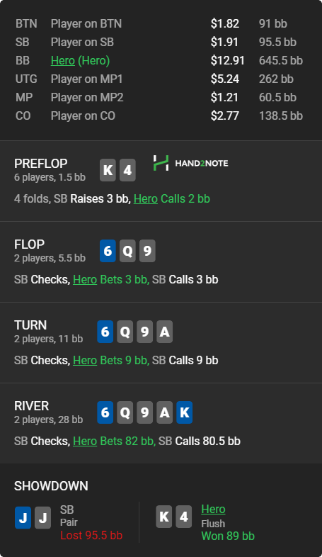Screen dimensions: 322x557
Task: Click the blue 6 card on the flop
Action: point(108,251)
